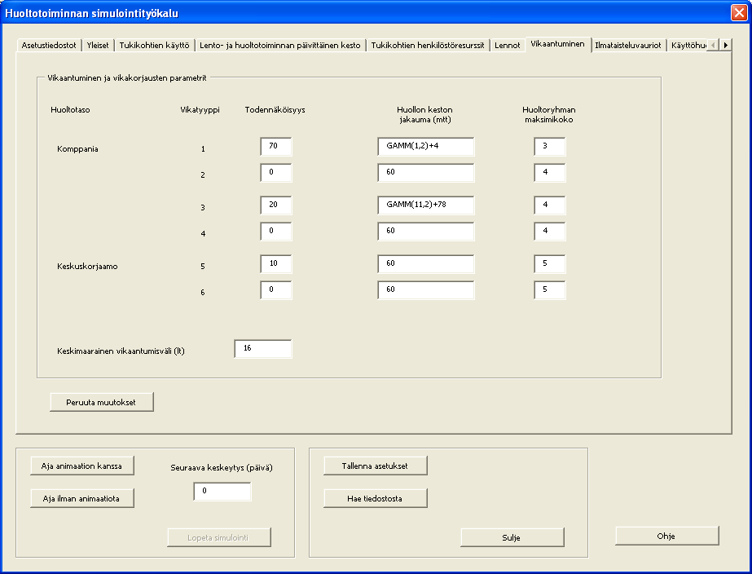
Task: Click the Lopeta simulointi button
Action: [219, 537]
